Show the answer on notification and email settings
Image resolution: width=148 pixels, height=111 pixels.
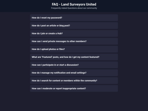click(74, 73)
